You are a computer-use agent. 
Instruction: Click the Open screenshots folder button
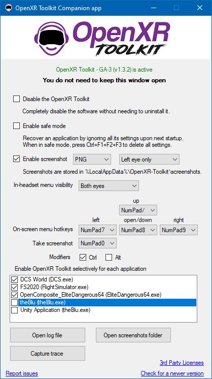[x=133, y=335]
